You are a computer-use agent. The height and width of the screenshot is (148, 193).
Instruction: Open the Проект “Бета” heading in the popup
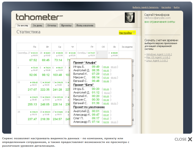pos(83,85)
